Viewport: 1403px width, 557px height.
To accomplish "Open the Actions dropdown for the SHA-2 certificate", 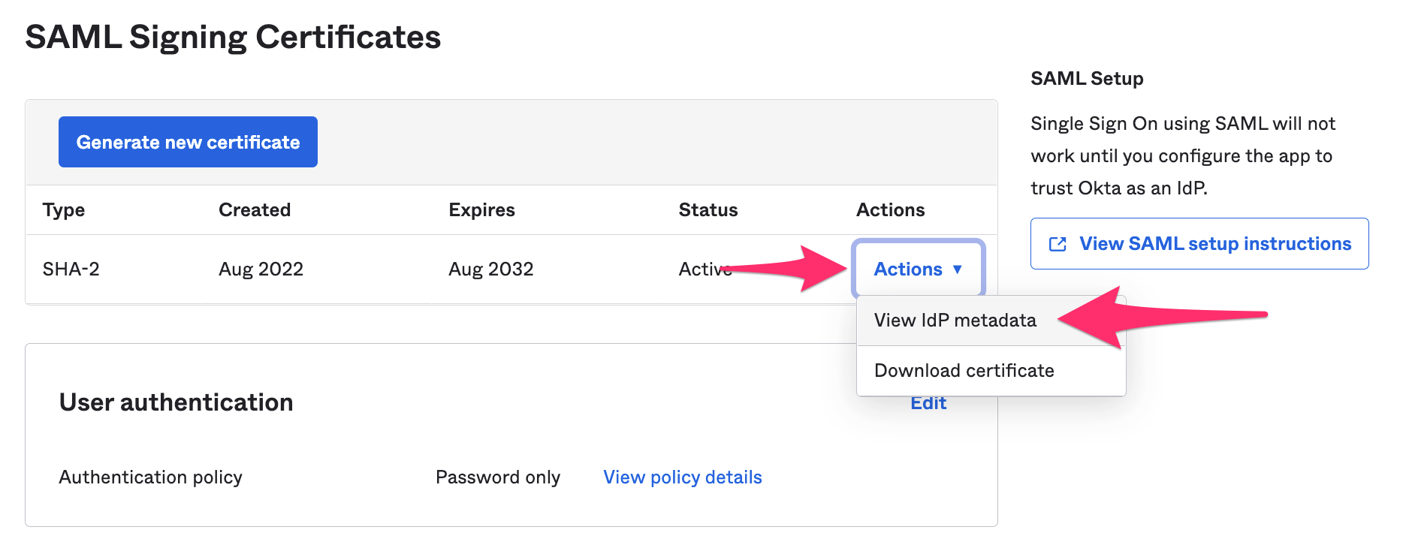I will (x=917, y=269).
